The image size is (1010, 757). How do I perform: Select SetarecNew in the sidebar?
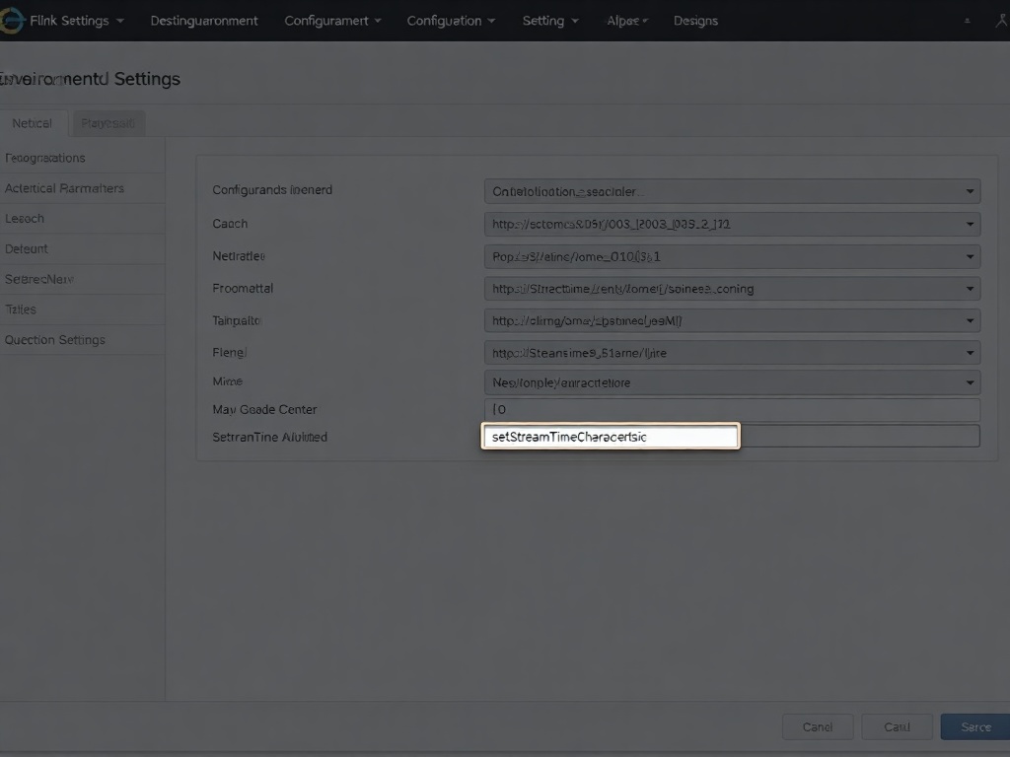pyautogui.click(x=83, y=279)
